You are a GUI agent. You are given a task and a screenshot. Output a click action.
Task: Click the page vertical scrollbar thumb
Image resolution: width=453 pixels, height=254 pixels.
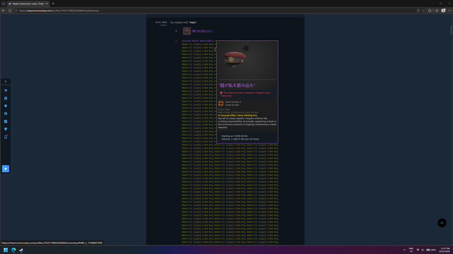coord(451,30)
